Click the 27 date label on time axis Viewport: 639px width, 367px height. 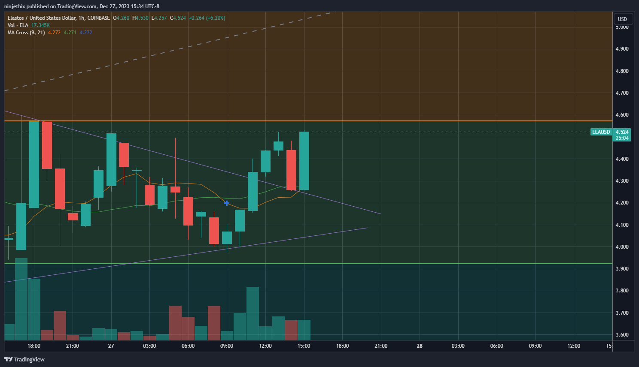[x=111, y=346]
